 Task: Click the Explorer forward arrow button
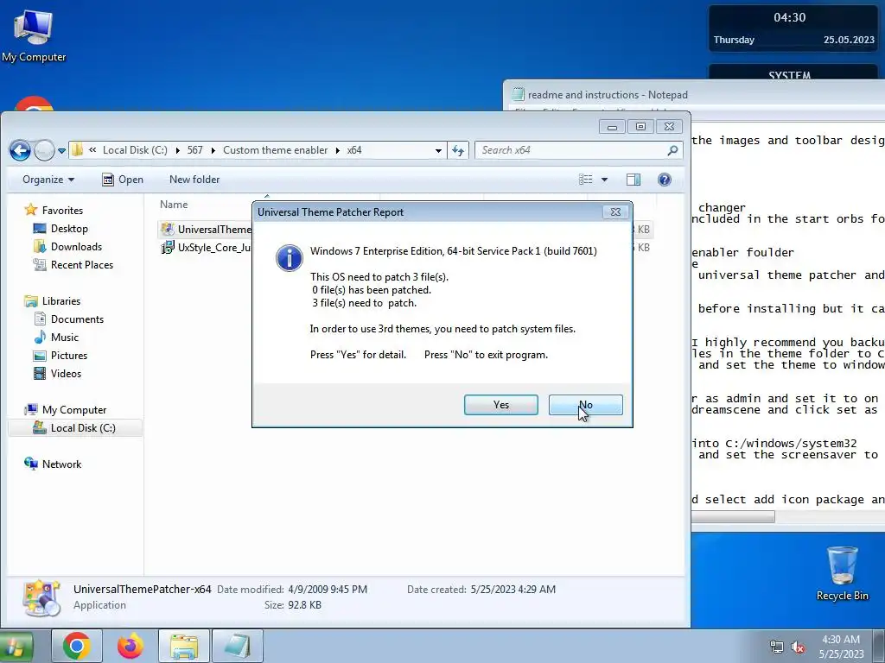click(x=44, y=150)
